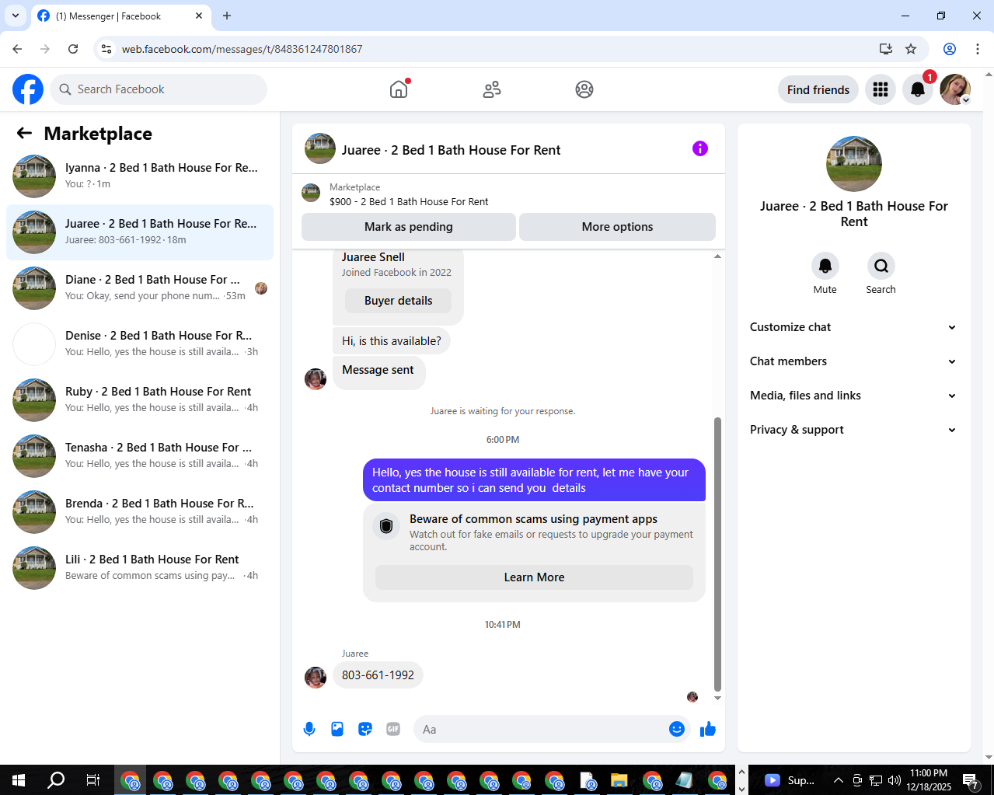The image size is (994, 795).
Task: Open Ruby conversation
Action: click(140, 400)
